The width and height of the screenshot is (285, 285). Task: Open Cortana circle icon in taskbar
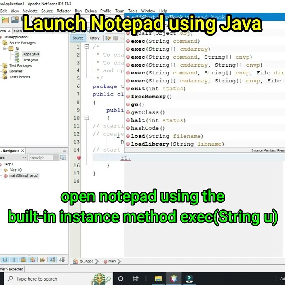[x=120, y=278]
